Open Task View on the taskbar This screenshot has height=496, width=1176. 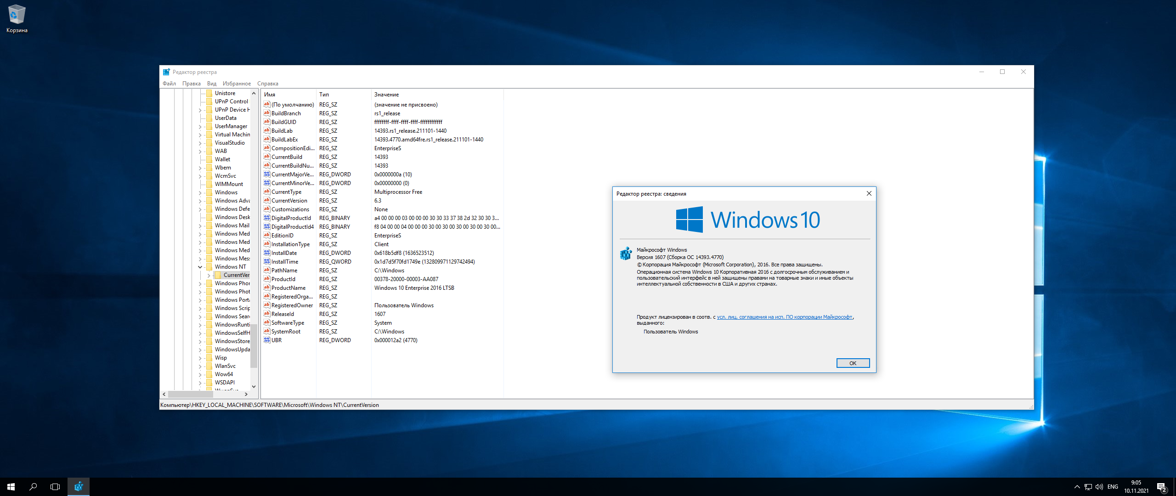[55, 487]
